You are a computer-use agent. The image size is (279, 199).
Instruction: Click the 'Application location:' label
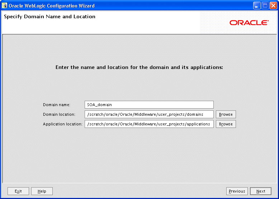63,124
